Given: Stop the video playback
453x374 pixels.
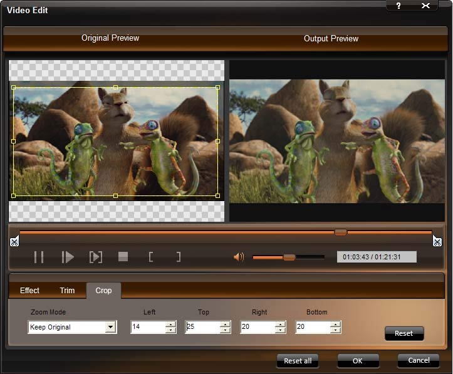Looking at the screenshot, I should [x=123, y=257].
